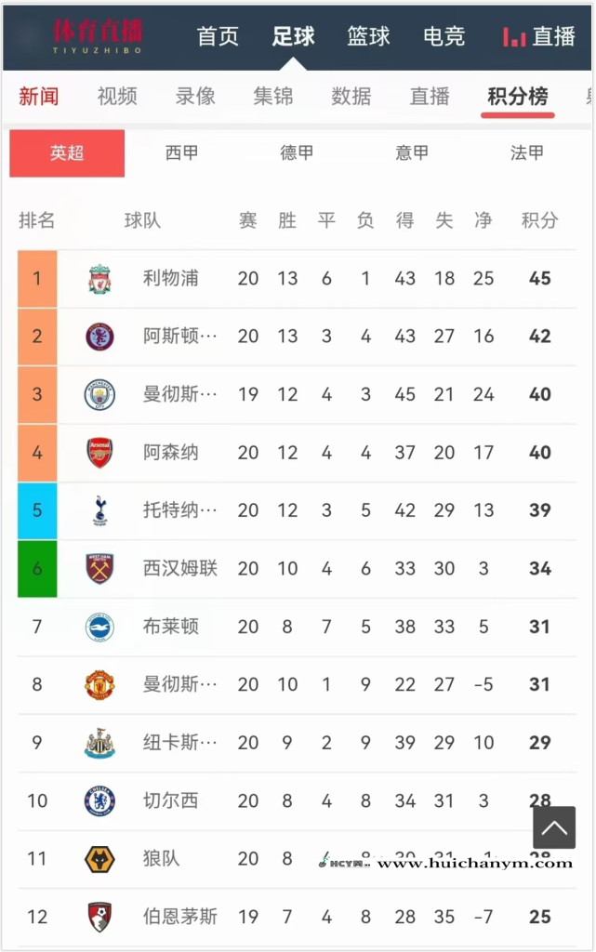Image resolution: width=596 pixels, height=952 pixels.
Task: Click the West Ham club crest
Action: coord(99,568)
